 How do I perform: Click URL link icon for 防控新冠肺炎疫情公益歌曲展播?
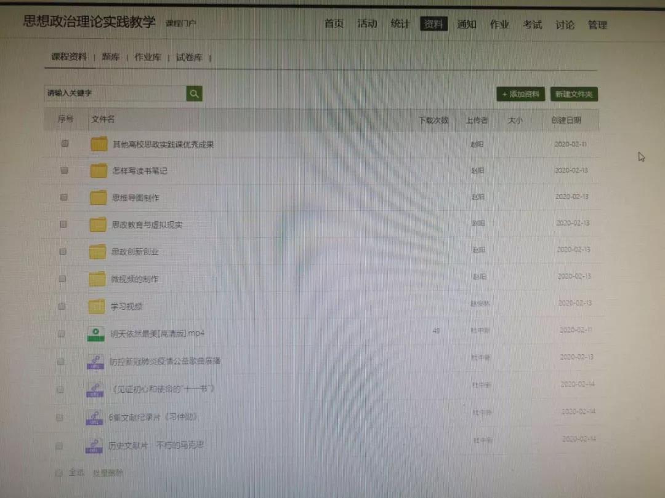95,362
